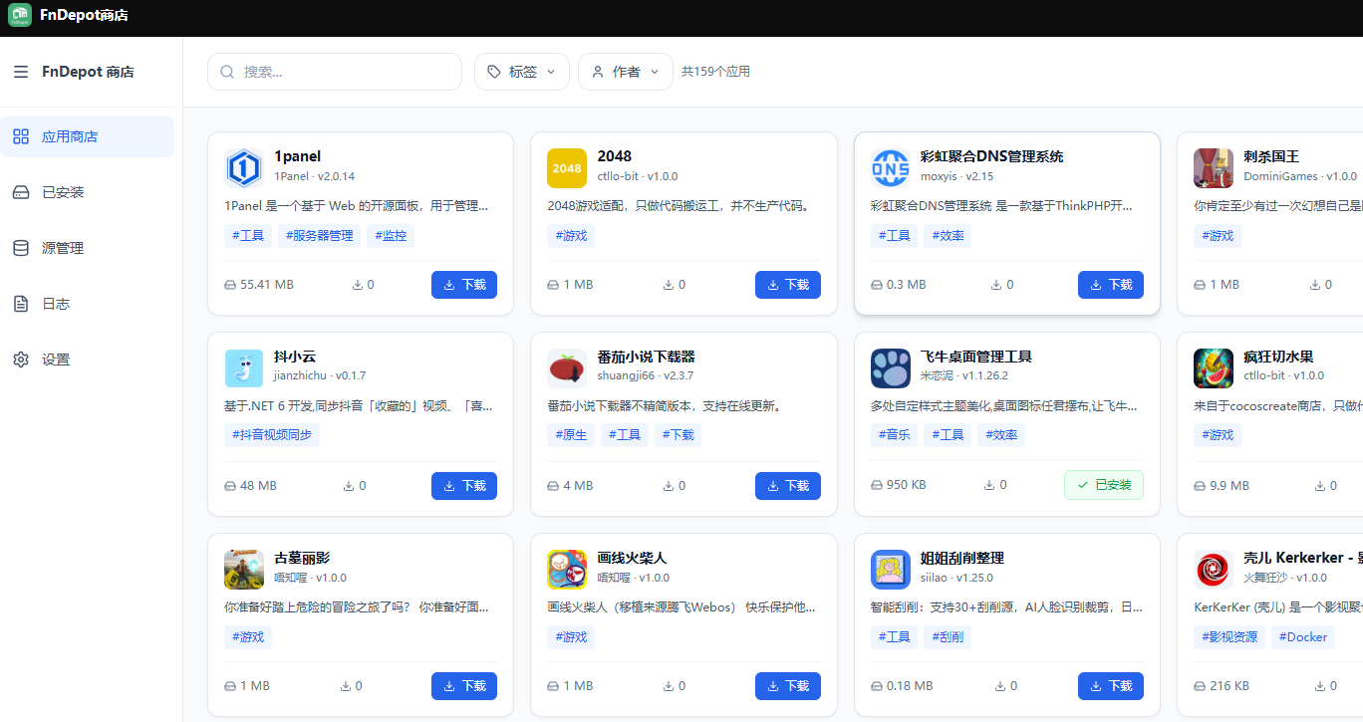The image size is (1363, 722).
Task: Click the 216 KB size icon on Kerkerker
Action: 1200,686
